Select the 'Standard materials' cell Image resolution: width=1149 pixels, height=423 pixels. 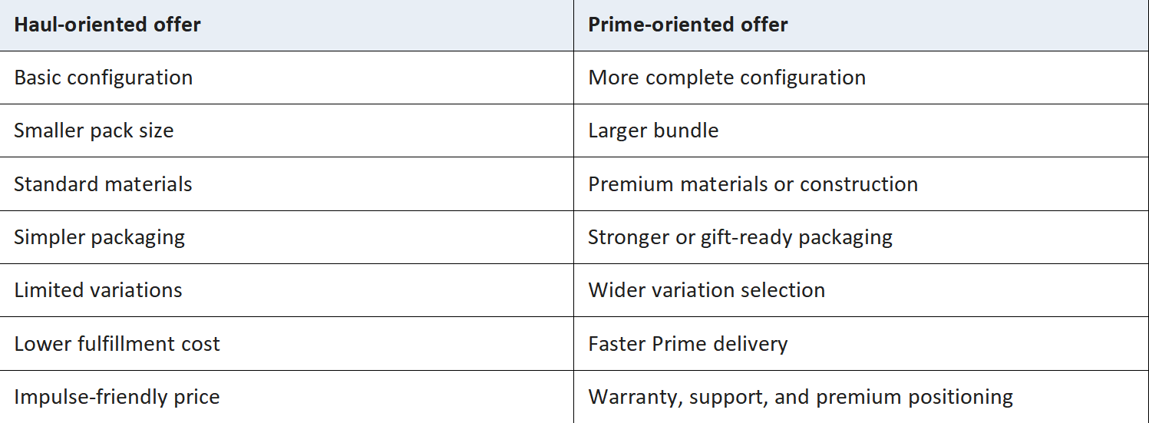tap(286, 184)
